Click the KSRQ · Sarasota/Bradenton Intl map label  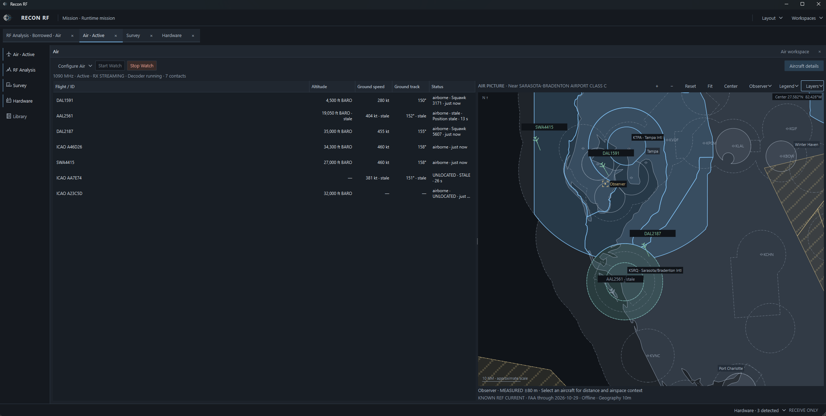point(655,270)
